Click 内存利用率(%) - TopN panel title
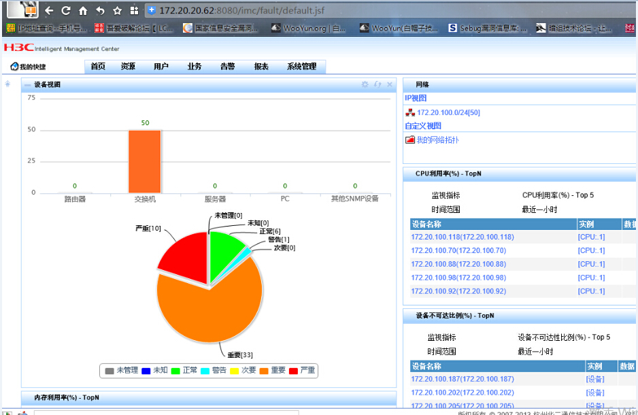 coord(67,397)
